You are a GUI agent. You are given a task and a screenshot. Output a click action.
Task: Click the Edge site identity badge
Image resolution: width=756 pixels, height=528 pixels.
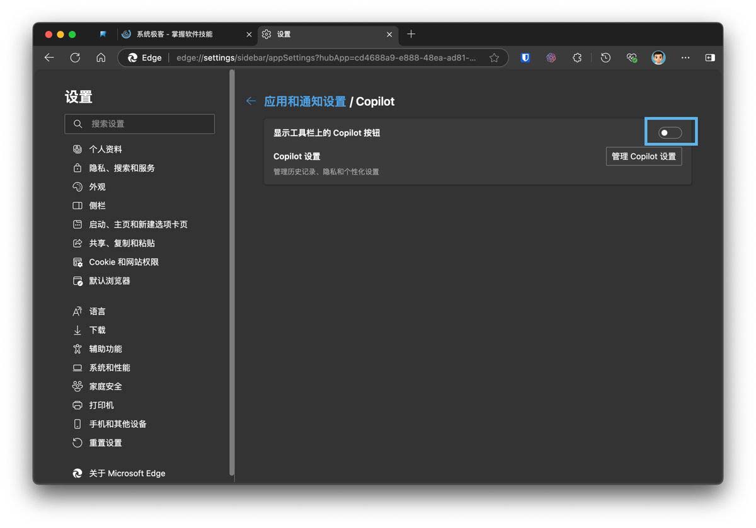tap(145, 58)
